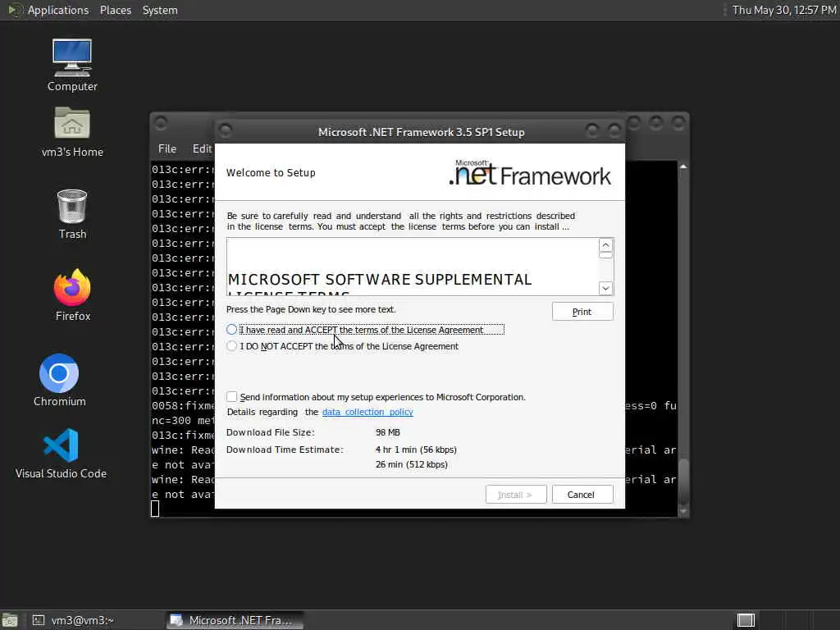The width and height of the screenshot is (840, 630).
Task: Select the DO NOT ACCEPT radio button
Action: pos(231,346)
